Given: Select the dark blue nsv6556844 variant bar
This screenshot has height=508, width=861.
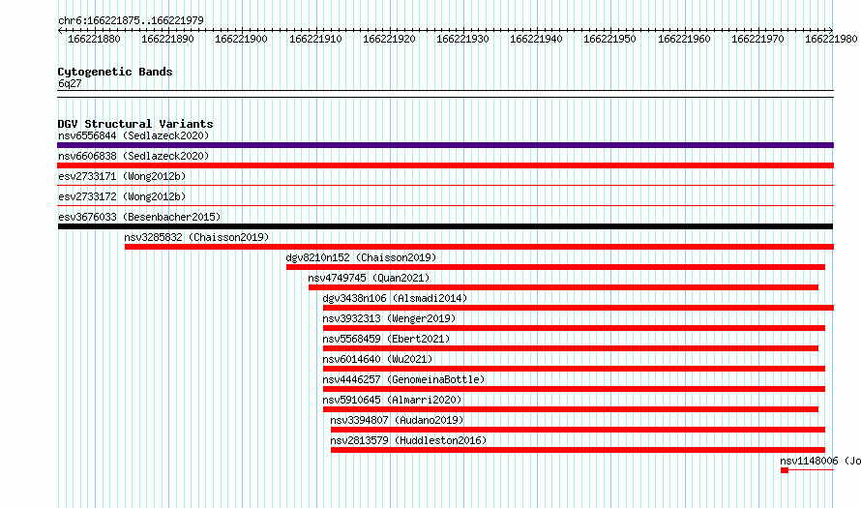Looking at the screenshot, I should [445, 145].
